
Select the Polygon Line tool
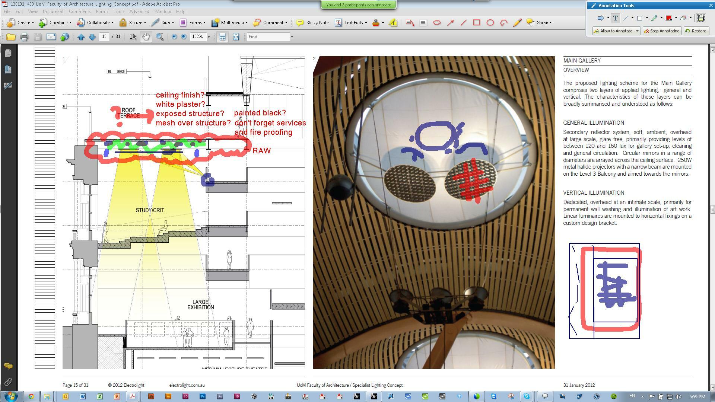[503, 23]
